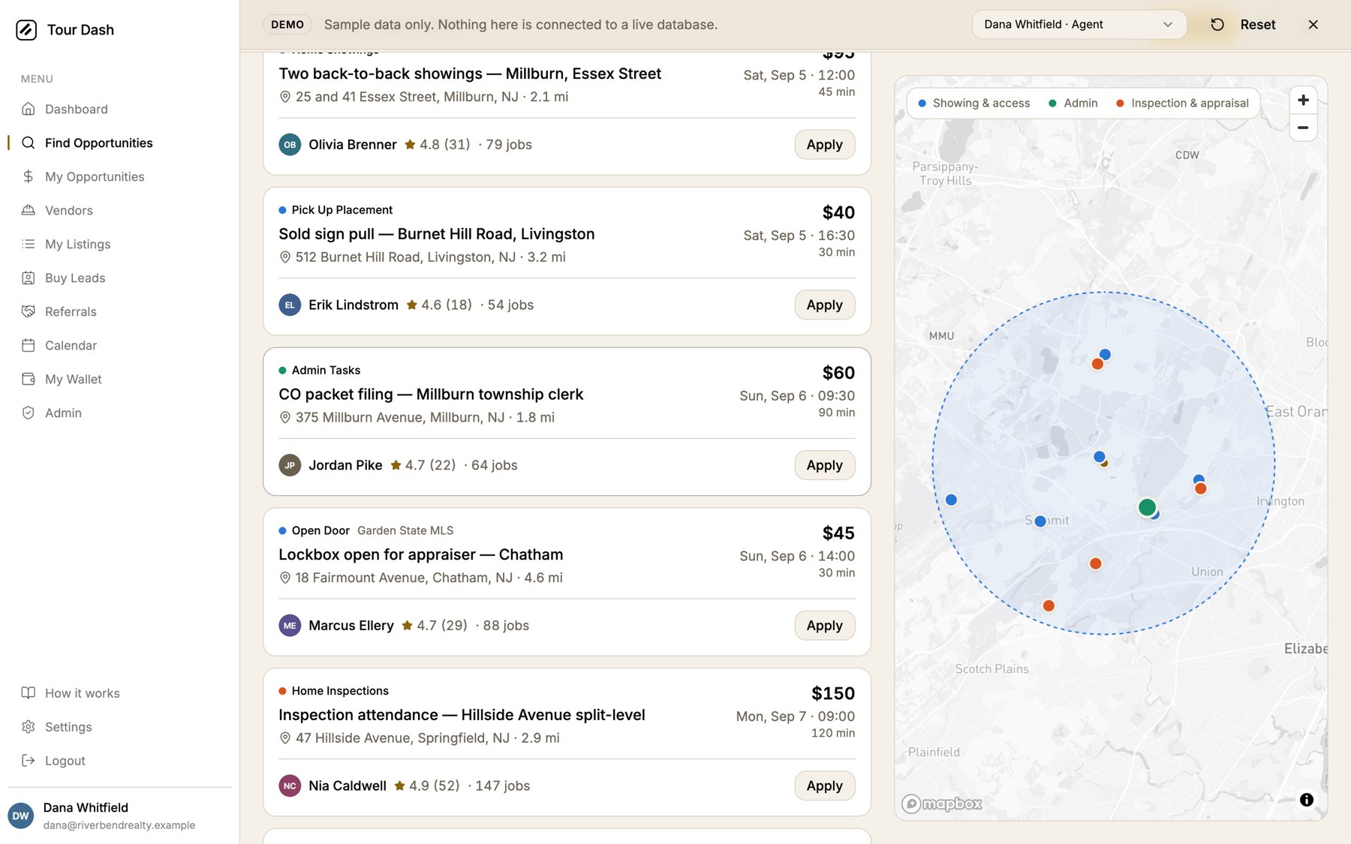Click the Find Opportunities search icon

(29, 143)
